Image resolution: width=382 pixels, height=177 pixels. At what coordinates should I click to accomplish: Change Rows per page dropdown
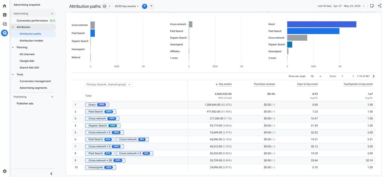point(316,76)
